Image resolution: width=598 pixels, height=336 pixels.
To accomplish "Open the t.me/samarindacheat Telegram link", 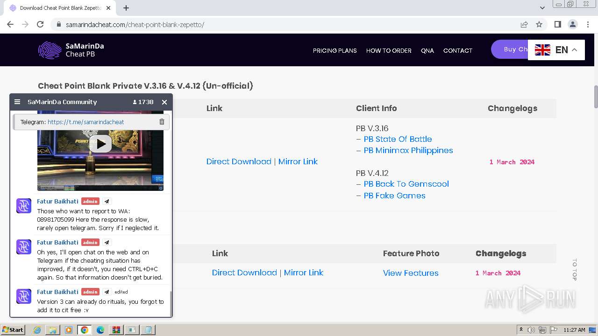I will pyautogui.click(x=85, y=122).
